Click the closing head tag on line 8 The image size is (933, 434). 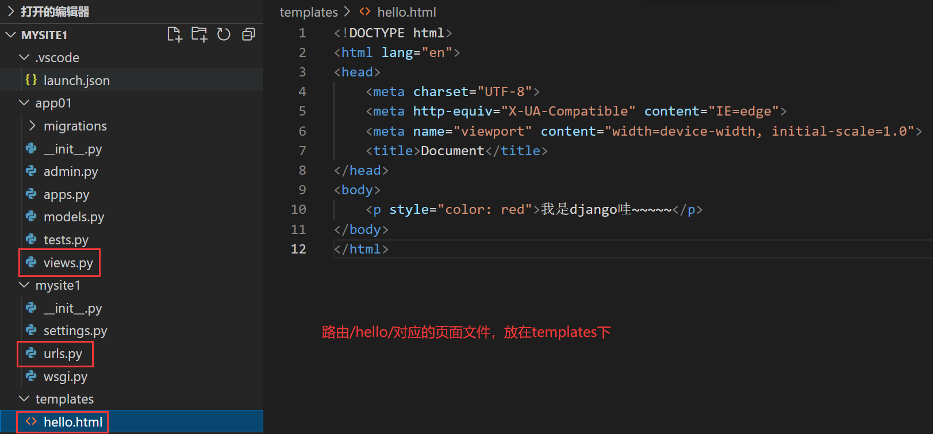coord(361,170)
